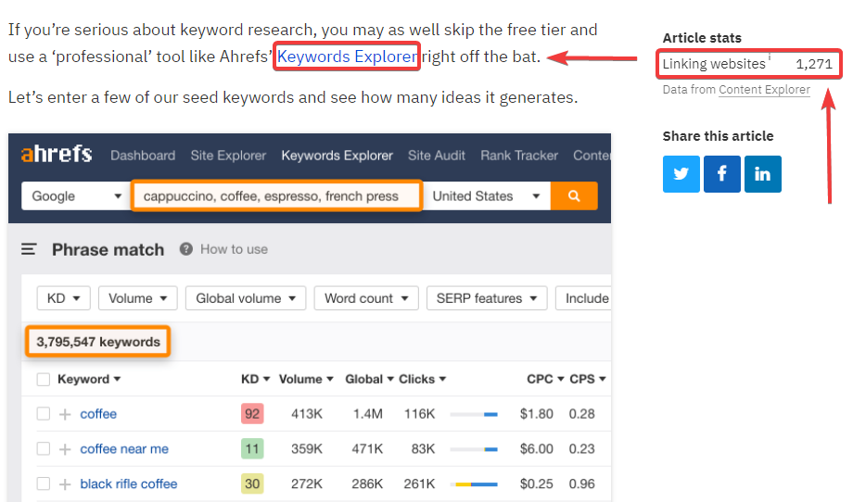
Task: Open the coffee keyword link
Action: click(98, 414)
